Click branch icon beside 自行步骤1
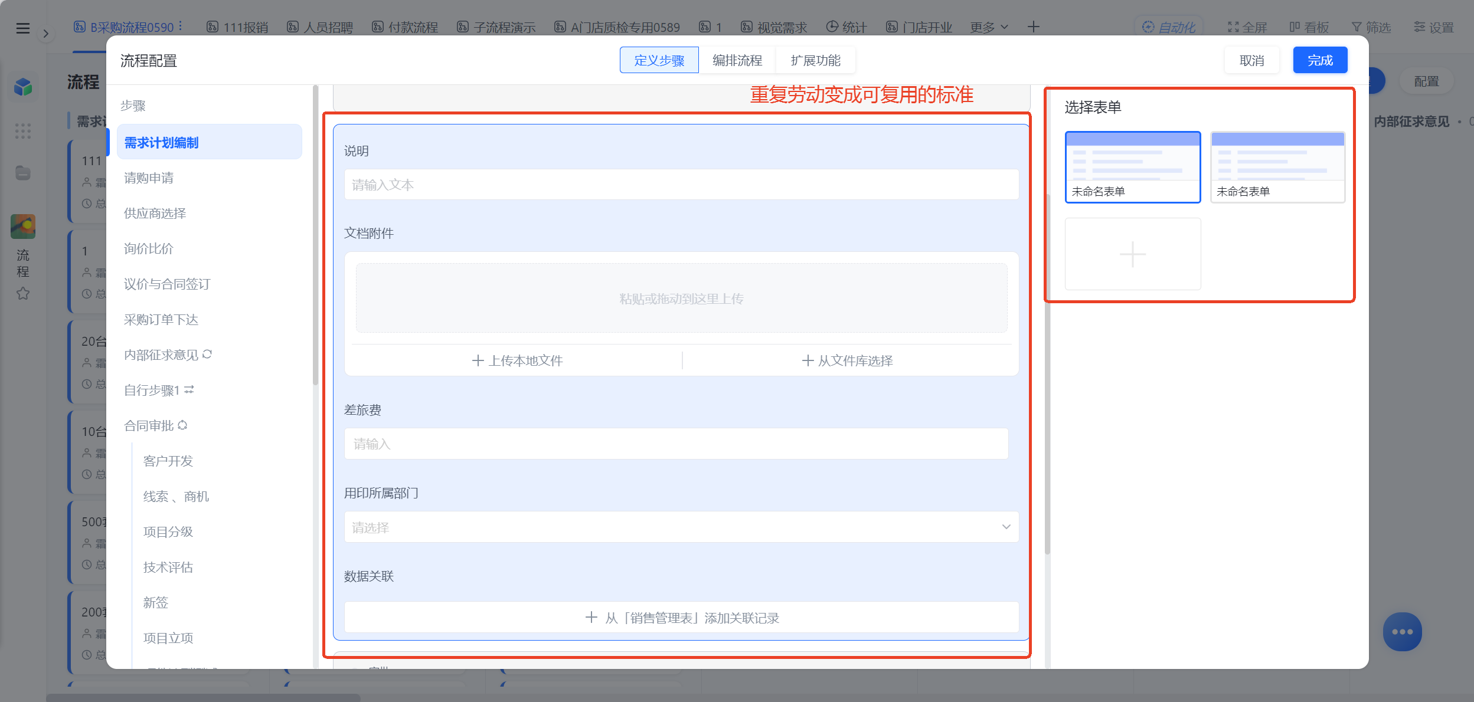The image size is (1474, 702). 189,389
